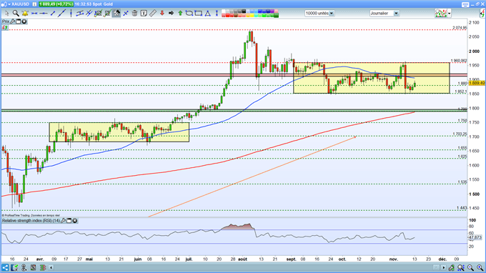Click the share button in bottom bar

pos(5,267)
